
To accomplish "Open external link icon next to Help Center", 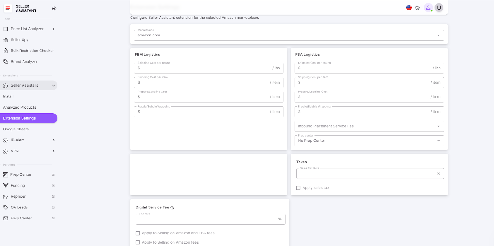I will (53, 218).
